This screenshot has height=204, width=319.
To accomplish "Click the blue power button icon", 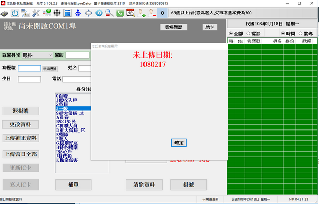I will coord(15,13).
